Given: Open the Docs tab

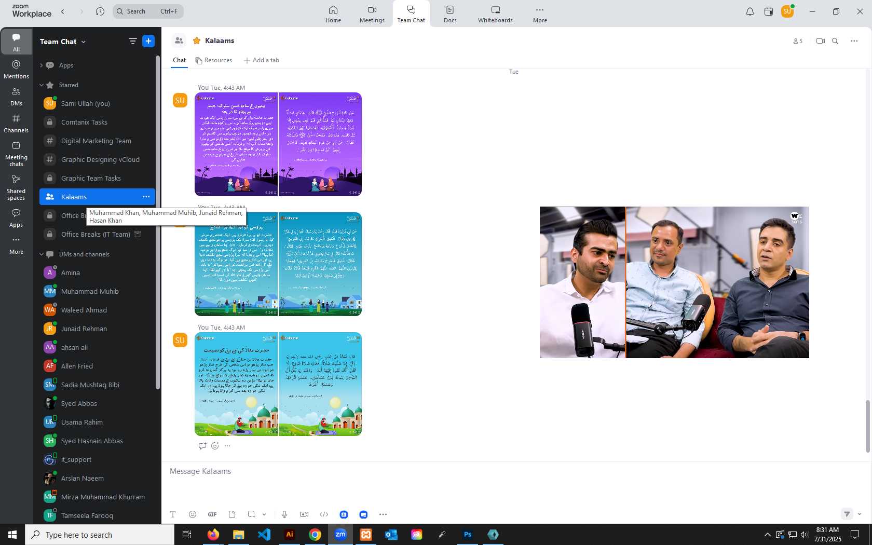Looking at the screenshot, I should point(450,14).
